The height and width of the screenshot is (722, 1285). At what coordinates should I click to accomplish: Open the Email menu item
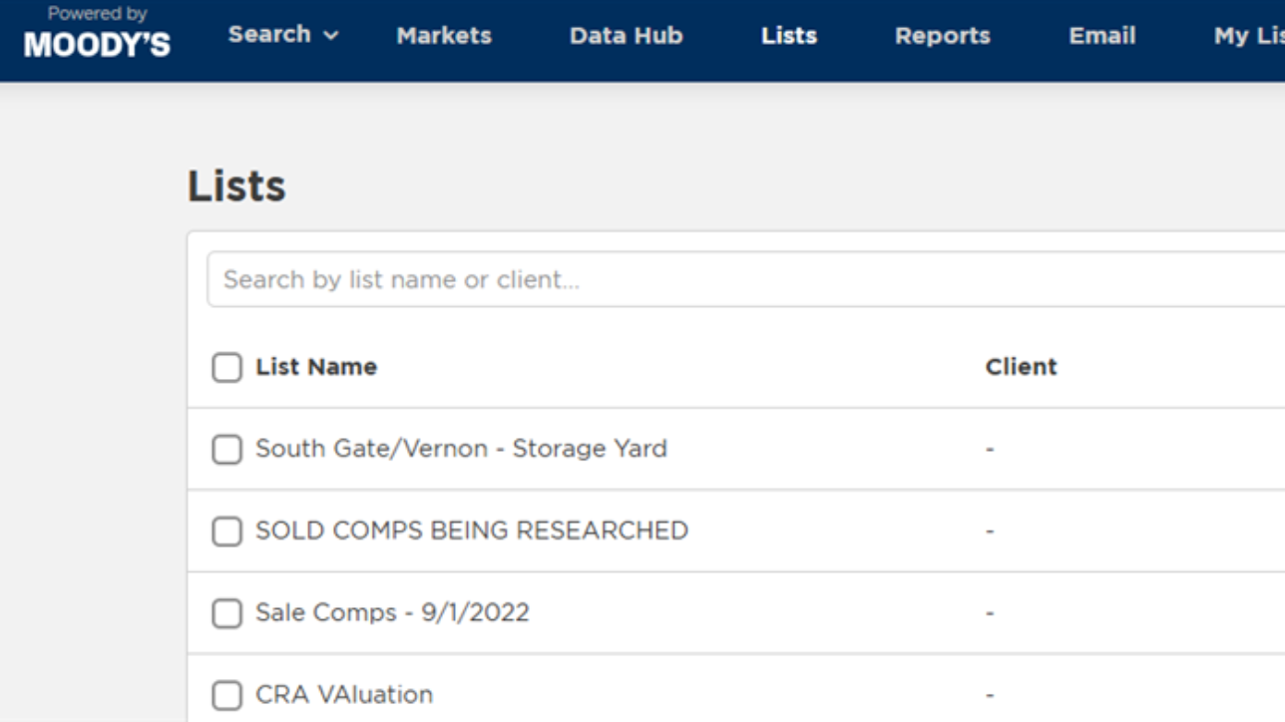click(1101, 36)
